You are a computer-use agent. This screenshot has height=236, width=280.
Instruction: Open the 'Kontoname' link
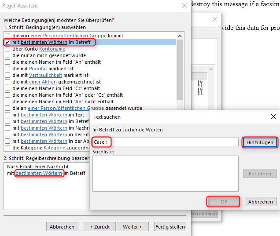click(52, 49)
